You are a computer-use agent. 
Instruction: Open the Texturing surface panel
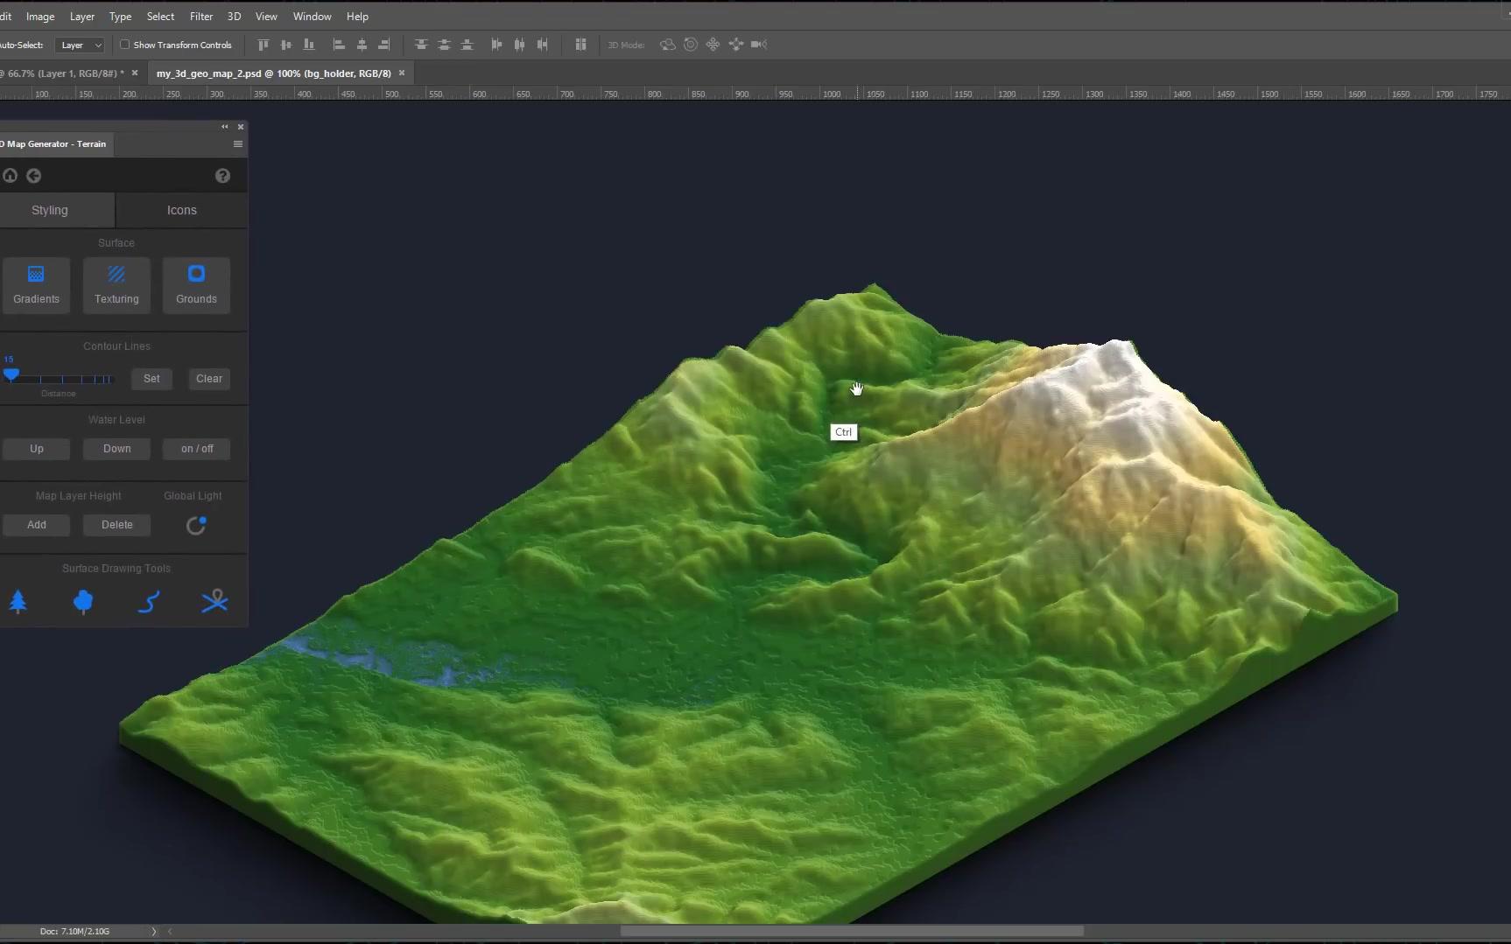[116, 285]
